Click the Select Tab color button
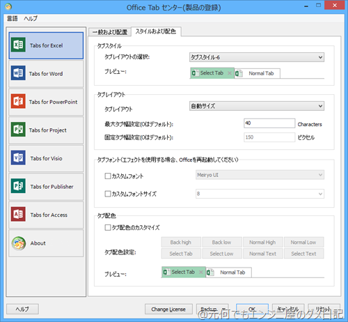Viewport: 348px width, 322px height. tap(181, 254)
